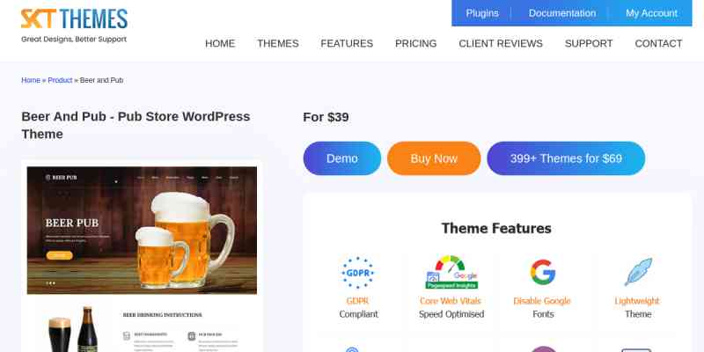
Task: Select FEATURES in the navigation
Action: pos(347,43)
